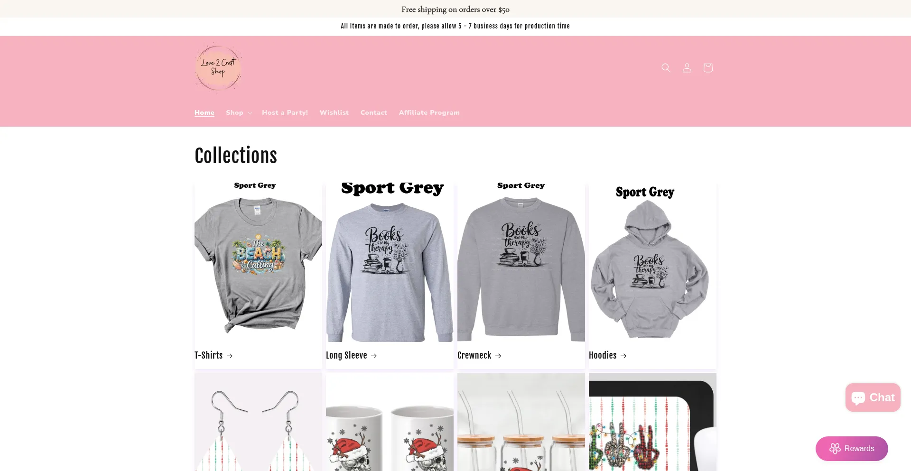Expand the Shop dropdown menu
Screen dimensions: 911x471
[239, 112]
